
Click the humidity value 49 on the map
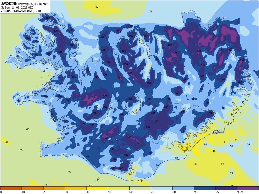[214, 151]
